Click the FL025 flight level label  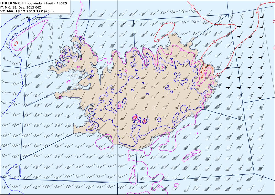(x=62, y=3)
